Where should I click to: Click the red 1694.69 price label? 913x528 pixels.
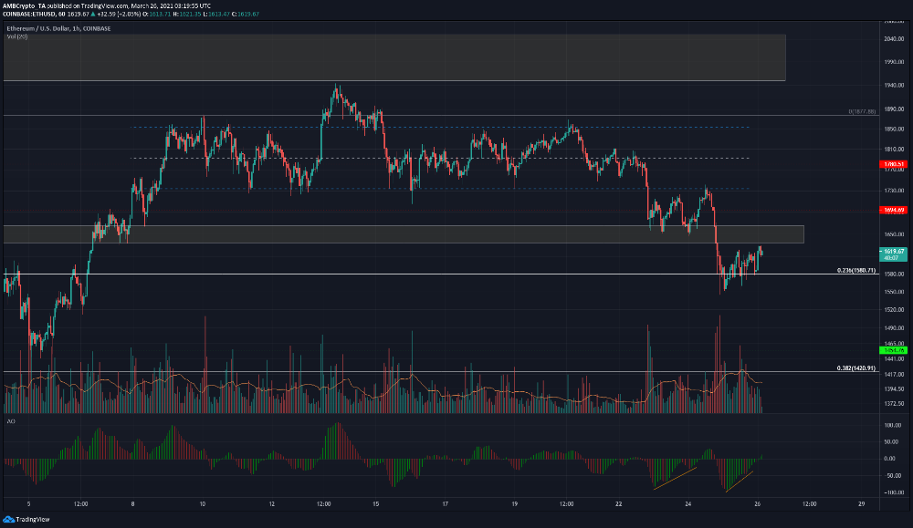point(893,210)
